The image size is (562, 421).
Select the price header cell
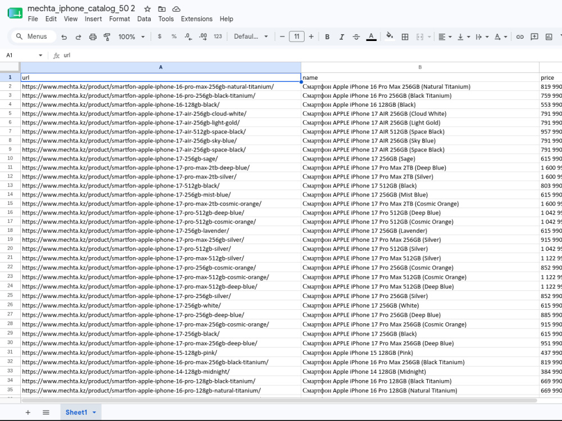click(551, 77)
